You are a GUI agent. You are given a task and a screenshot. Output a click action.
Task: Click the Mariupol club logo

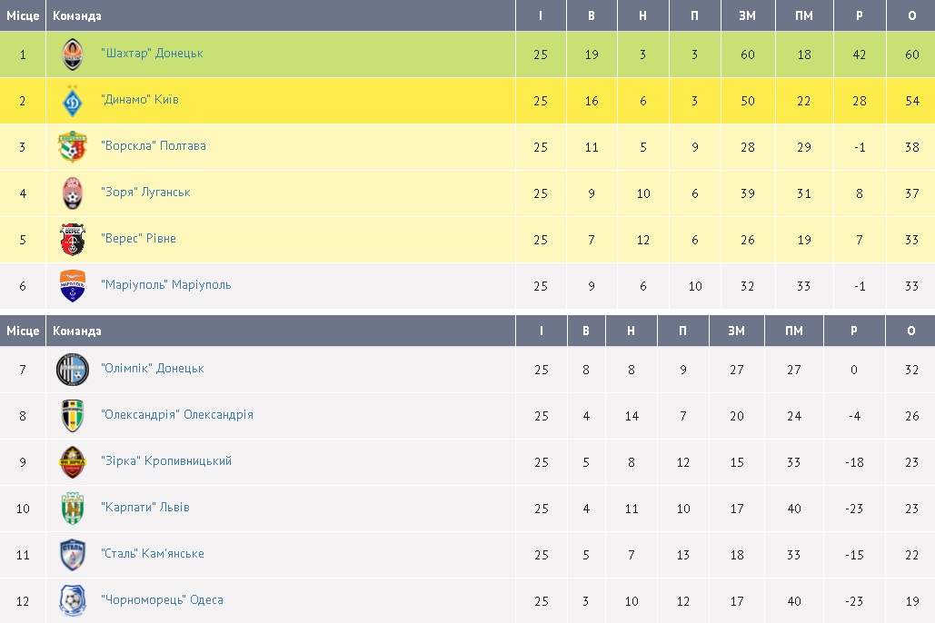coord(73,286)
